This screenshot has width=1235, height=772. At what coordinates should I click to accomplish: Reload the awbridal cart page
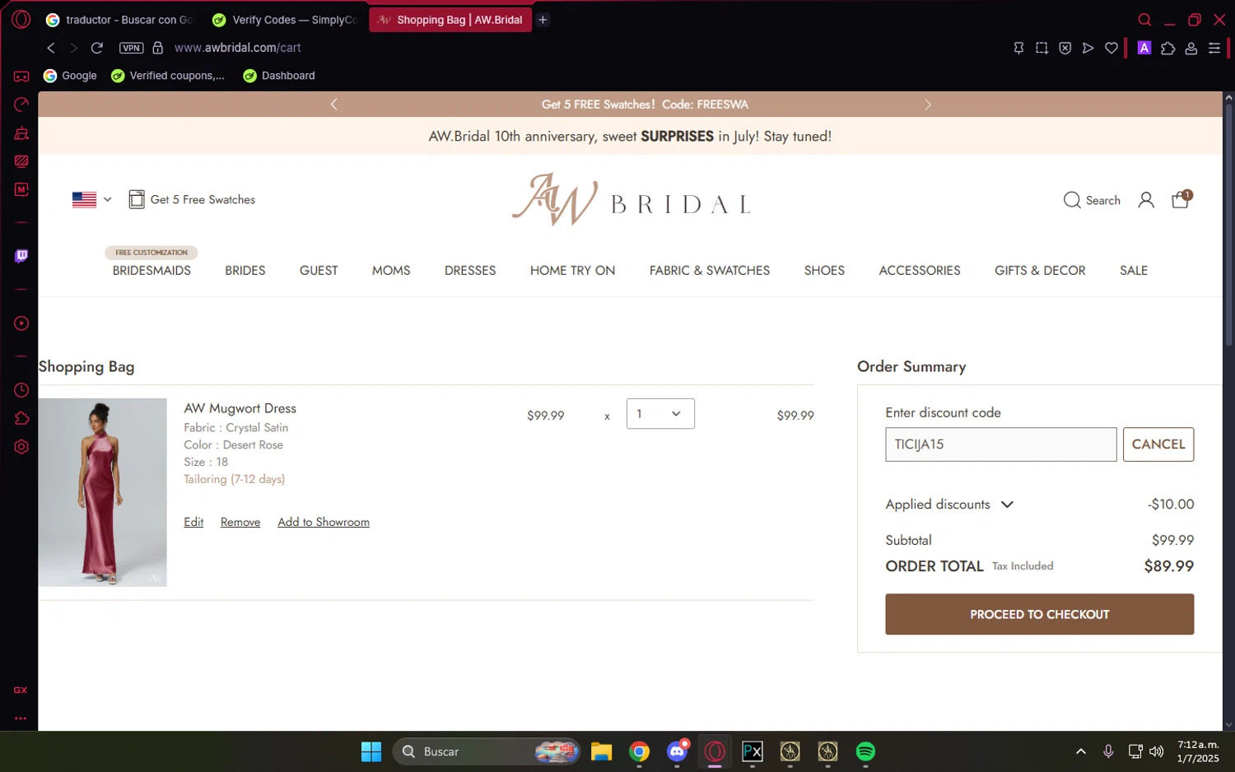pyautogui.click(x=97, y=48)
